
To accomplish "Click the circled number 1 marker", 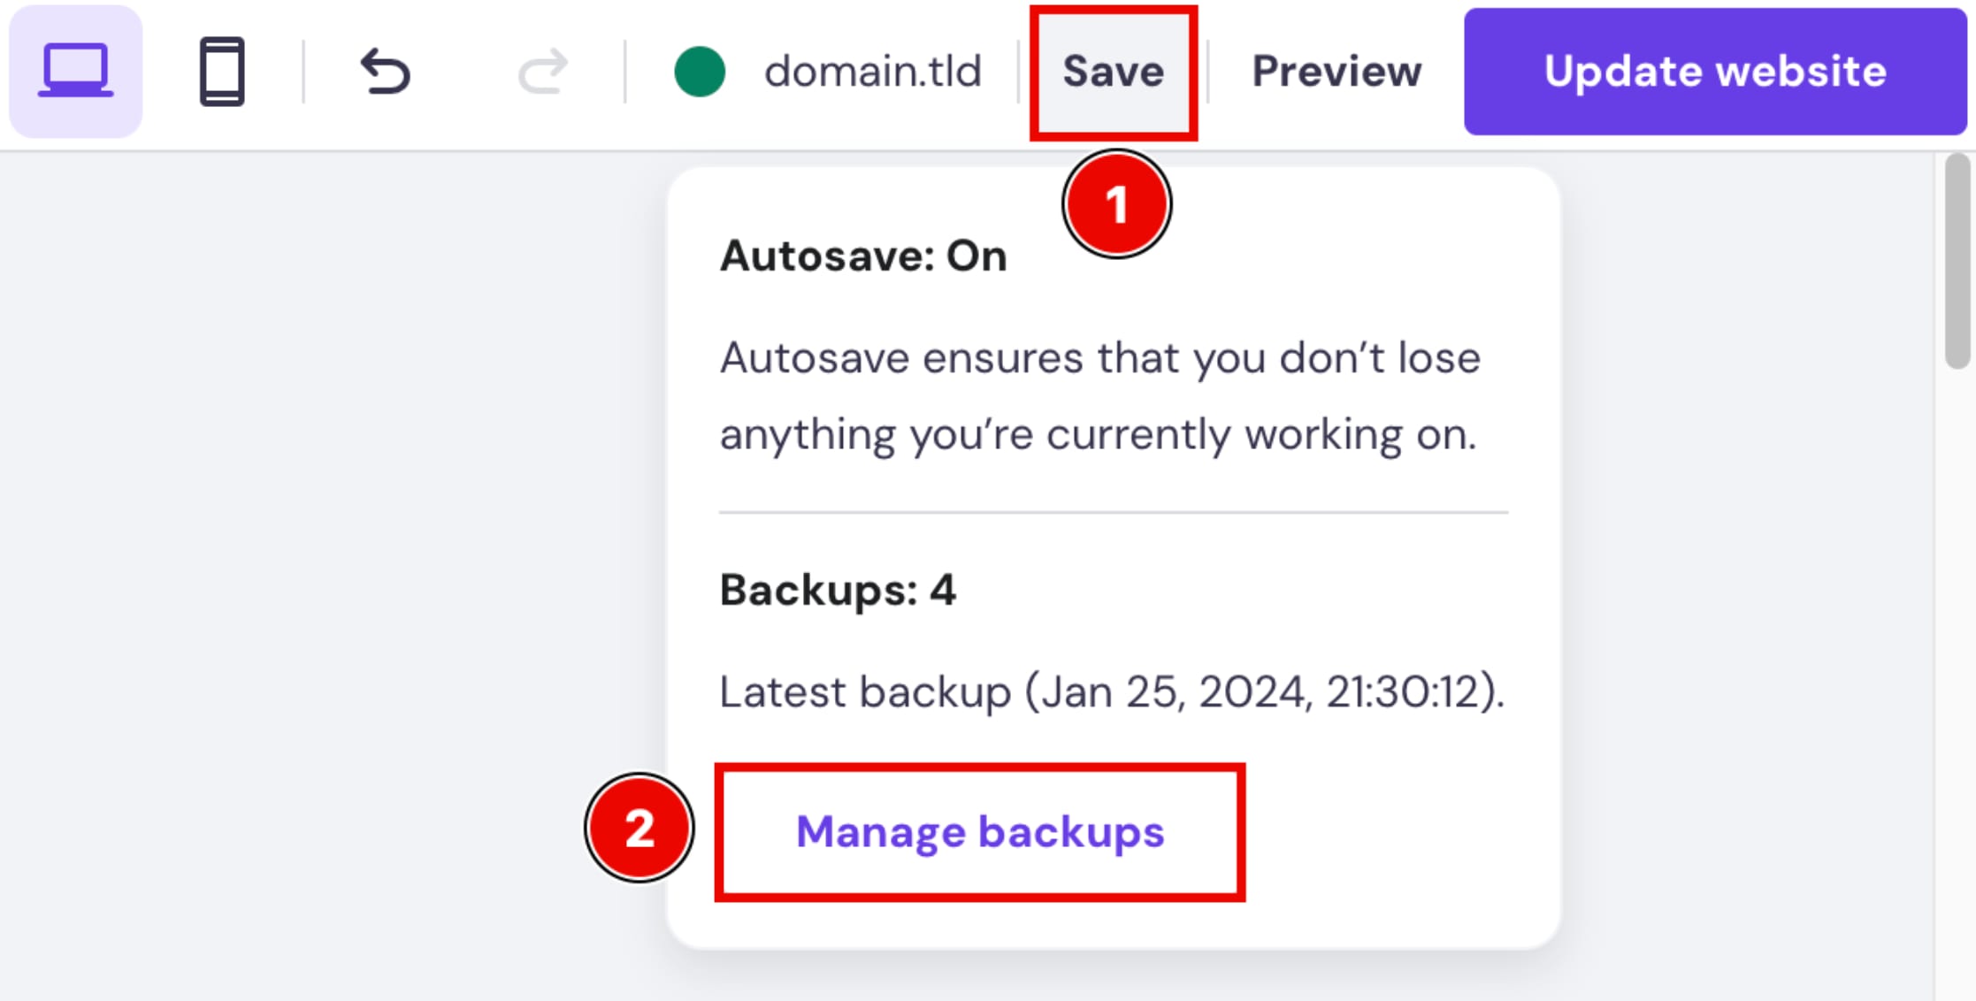I will tap(1116, 203).
